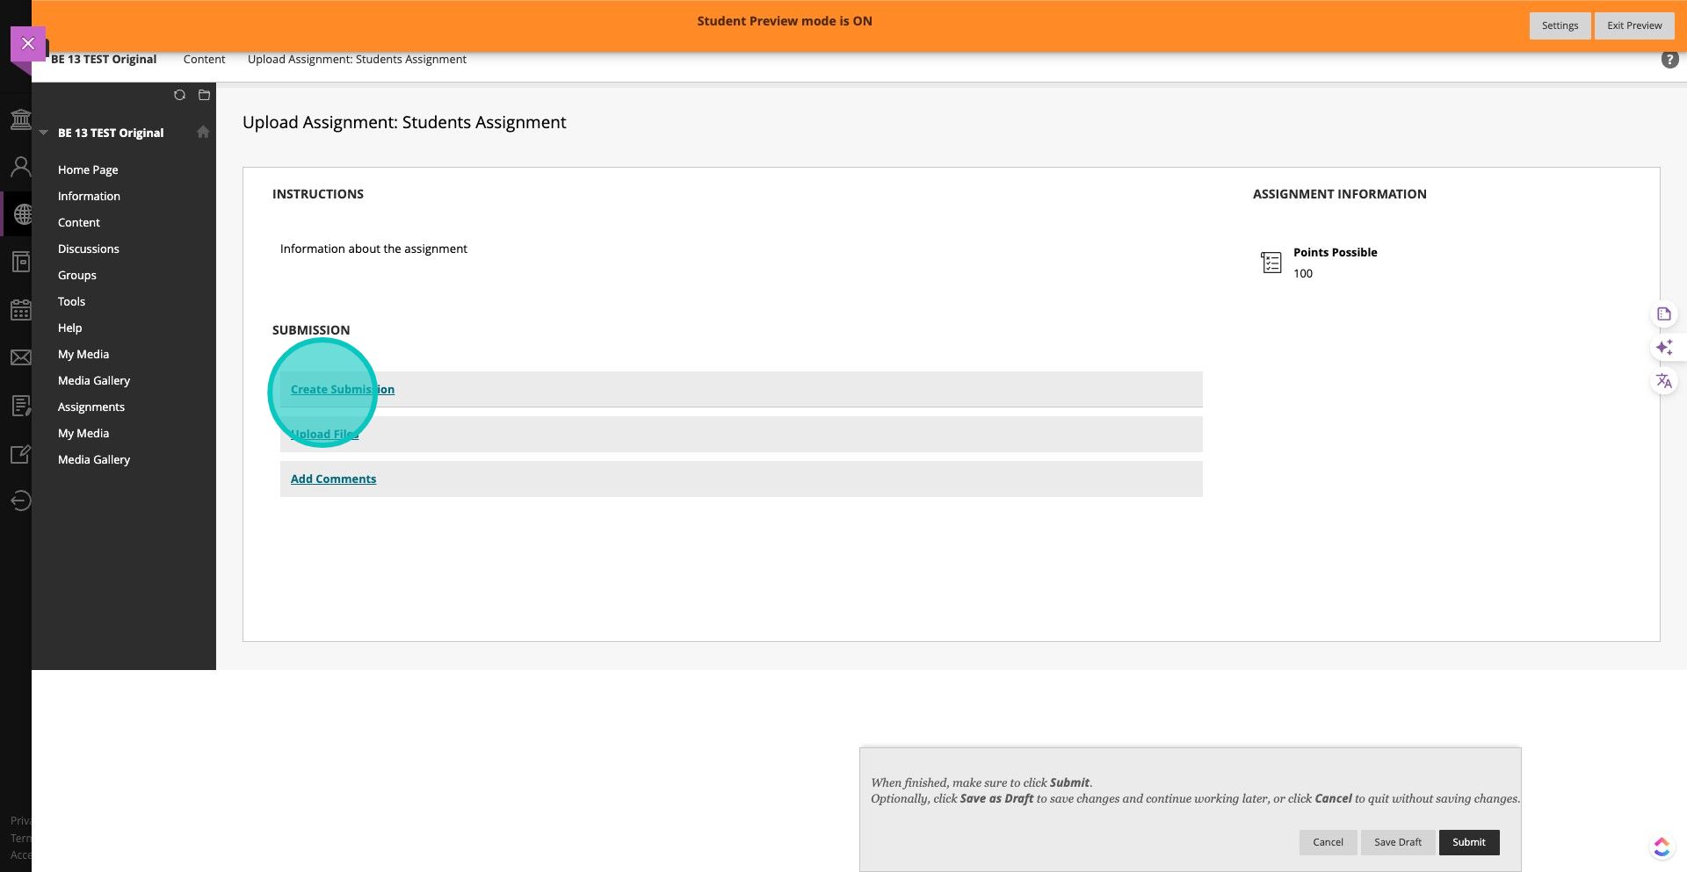Click the AI sparkle icon on right edge

pyautogui.click(x=1663, y=348)
